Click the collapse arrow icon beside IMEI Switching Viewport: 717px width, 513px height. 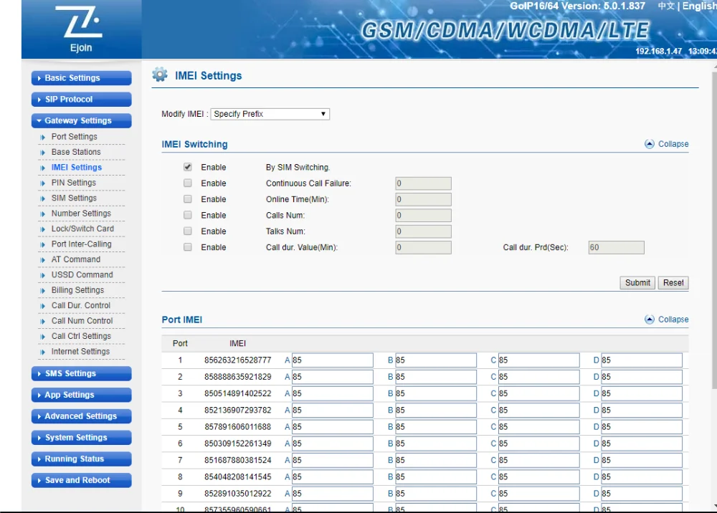650,144
